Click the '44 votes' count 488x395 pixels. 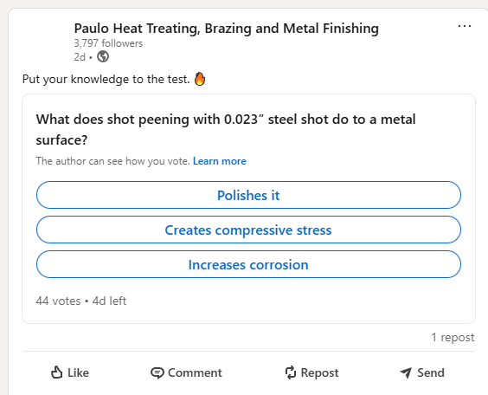58,301
